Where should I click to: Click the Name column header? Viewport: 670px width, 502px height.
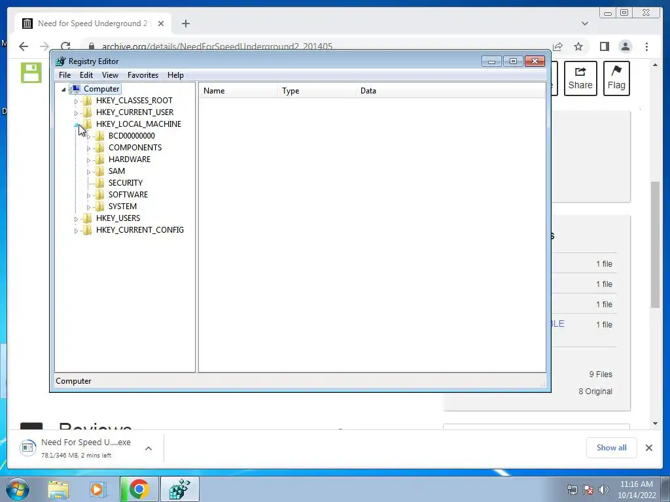click(x=238, y=91)
